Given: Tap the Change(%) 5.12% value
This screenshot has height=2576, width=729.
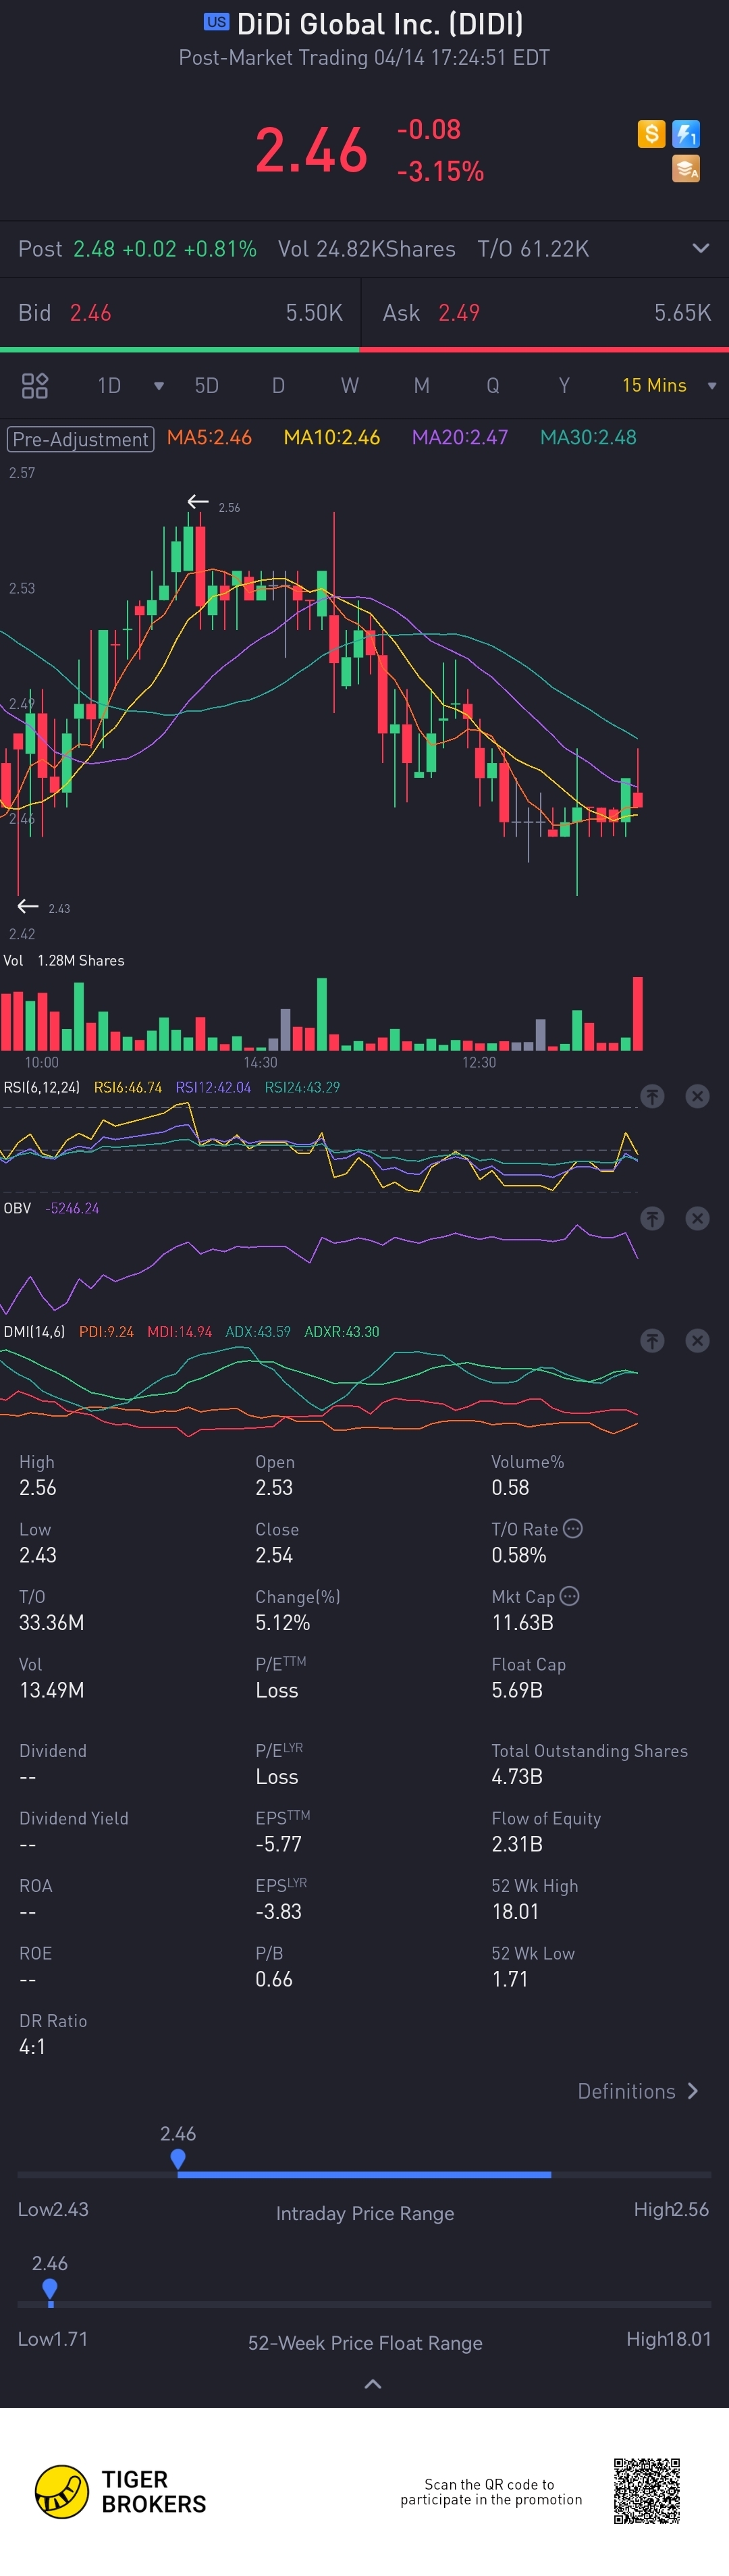Looking at the screenshot, I should [x=283, y=1622].
